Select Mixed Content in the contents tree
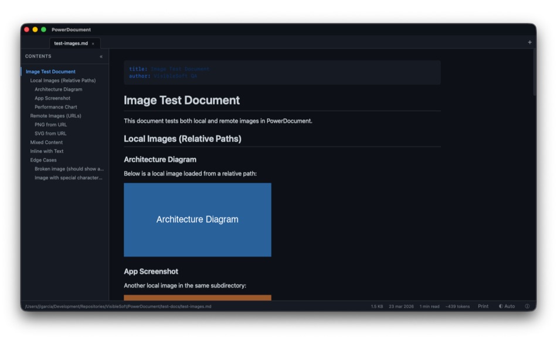 coord(46,142)
